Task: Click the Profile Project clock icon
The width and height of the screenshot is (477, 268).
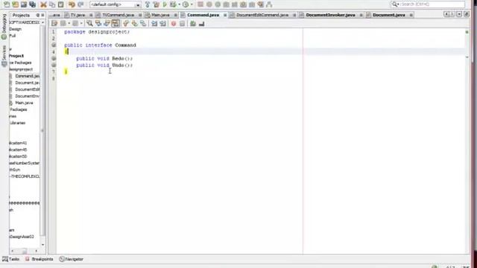Action: click(186, 4)
